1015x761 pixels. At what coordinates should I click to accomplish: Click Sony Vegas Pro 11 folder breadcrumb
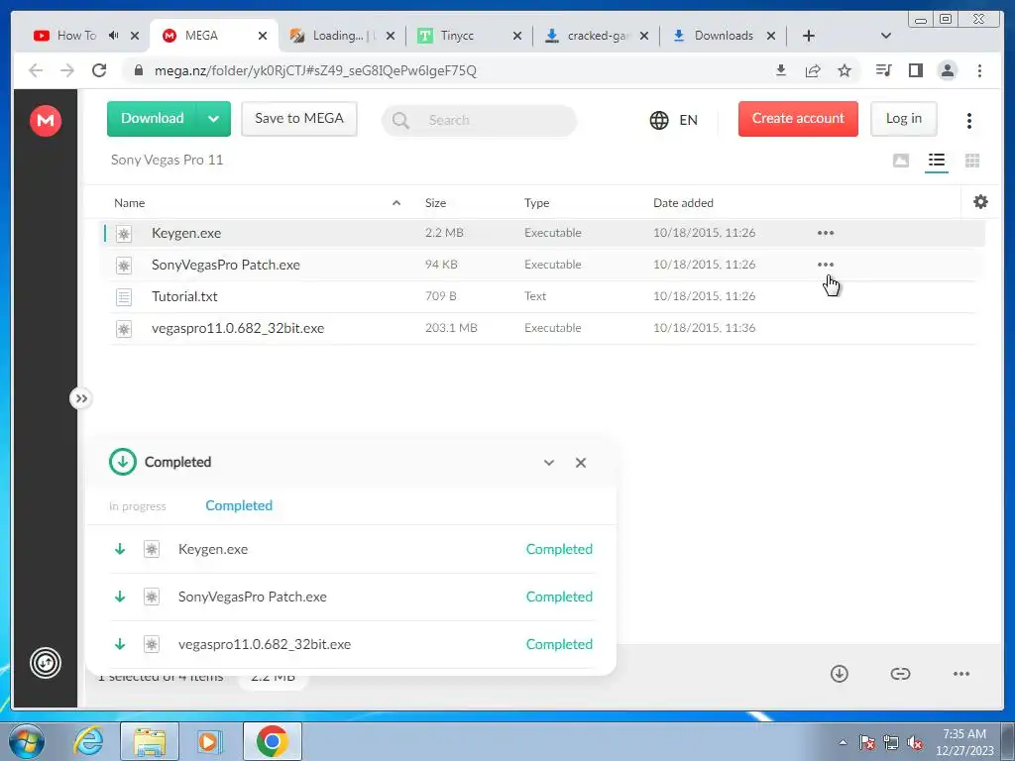point(167,160)
